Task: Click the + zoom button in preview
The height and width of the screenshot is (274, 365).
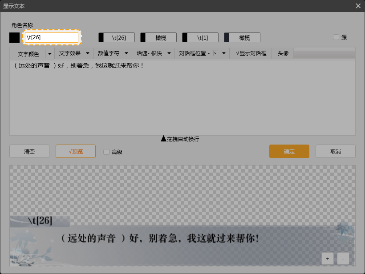Action: pyautogui.click(x=327, y=258)
